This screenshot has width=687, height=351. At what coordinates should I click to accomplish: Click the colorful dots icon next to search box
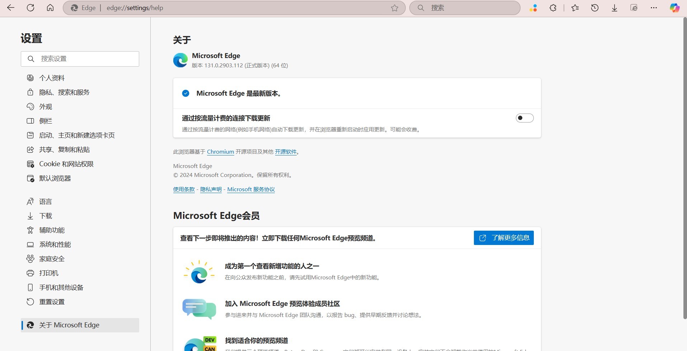pos(533,8)
